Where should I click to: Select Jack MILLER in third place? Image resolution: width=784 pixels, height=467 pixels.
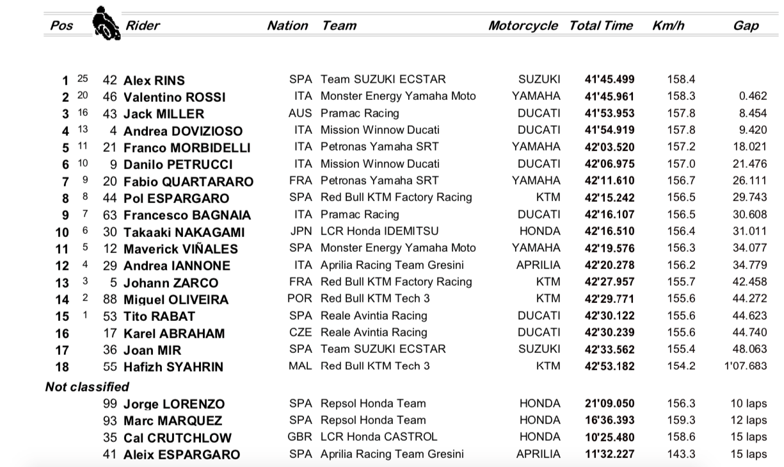pyautogui.click(x=163, y=114)
